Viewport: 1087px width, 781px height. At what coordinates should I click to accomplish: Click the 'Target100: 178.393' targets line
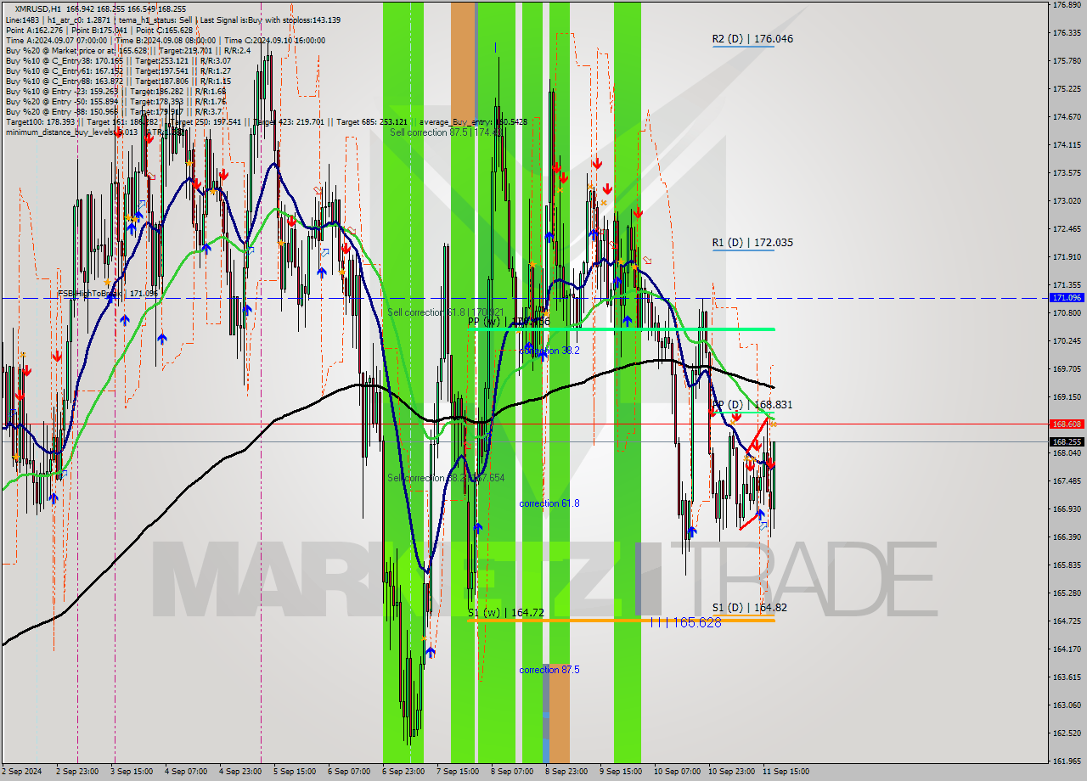pyautogui.click(x=266, y=121)
